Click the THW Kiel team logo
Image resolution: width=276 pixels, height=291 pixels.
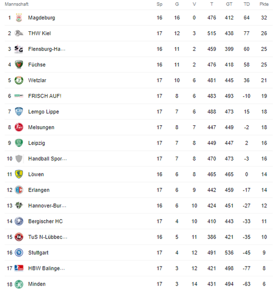click(19, 33)
